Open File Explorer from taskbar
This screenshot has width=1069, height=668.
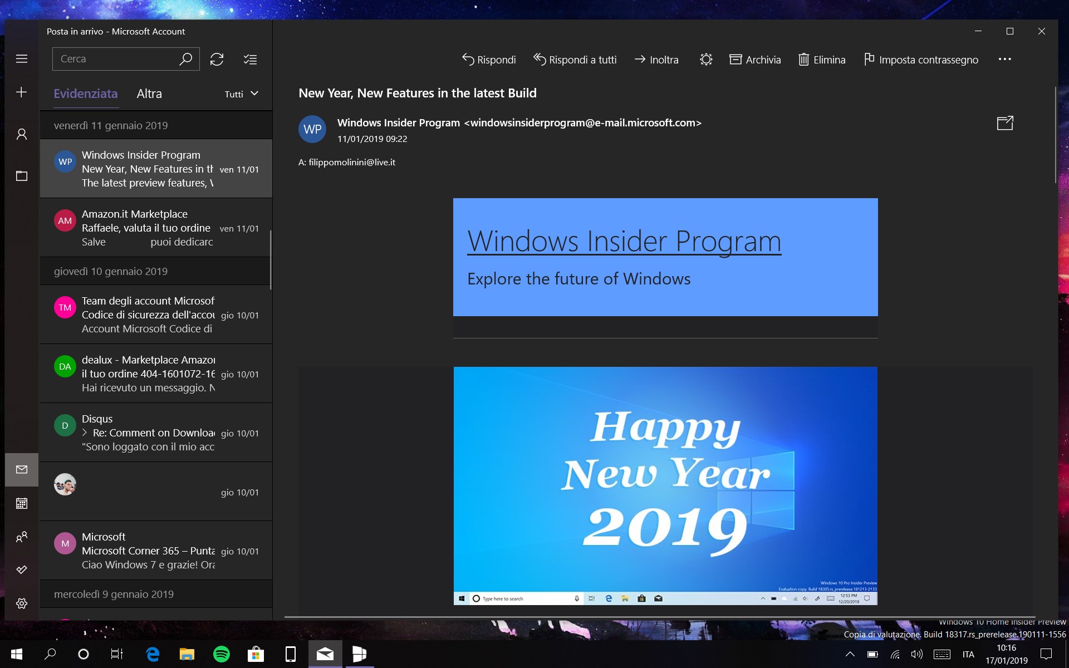tap(187, 654)
